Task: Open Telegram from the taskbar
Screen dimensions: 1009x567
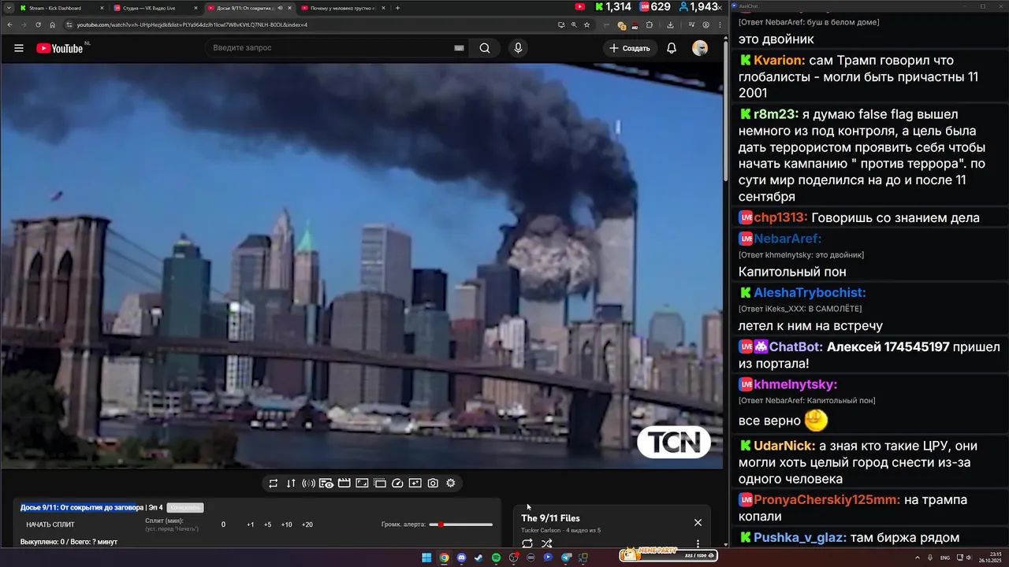Action: pos(566,558)
